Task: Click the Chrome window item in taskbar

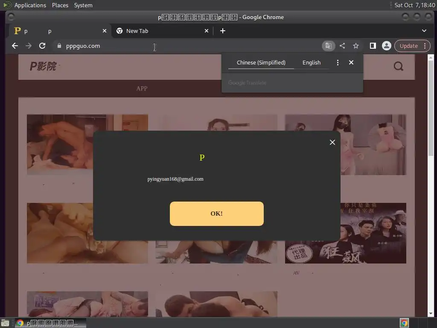Action: click(x=50, y=323)
